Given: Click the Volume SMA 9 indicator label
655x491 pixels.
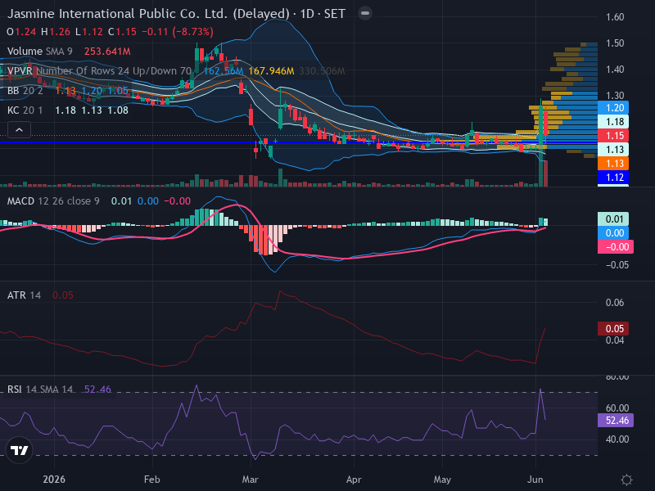Looking at the screenshot, I should 39,52.
